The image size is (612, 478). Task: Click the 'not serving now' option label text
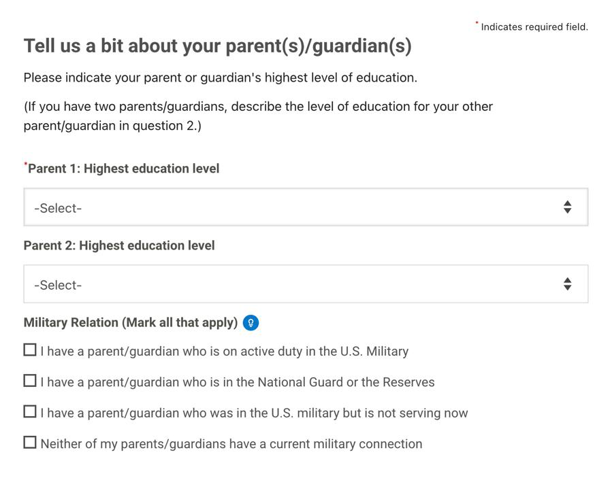[254, 413]
